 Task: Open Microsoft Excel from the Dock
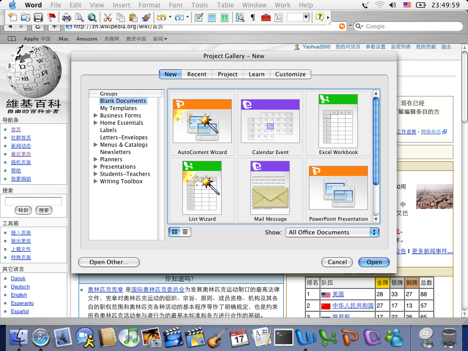327,337
